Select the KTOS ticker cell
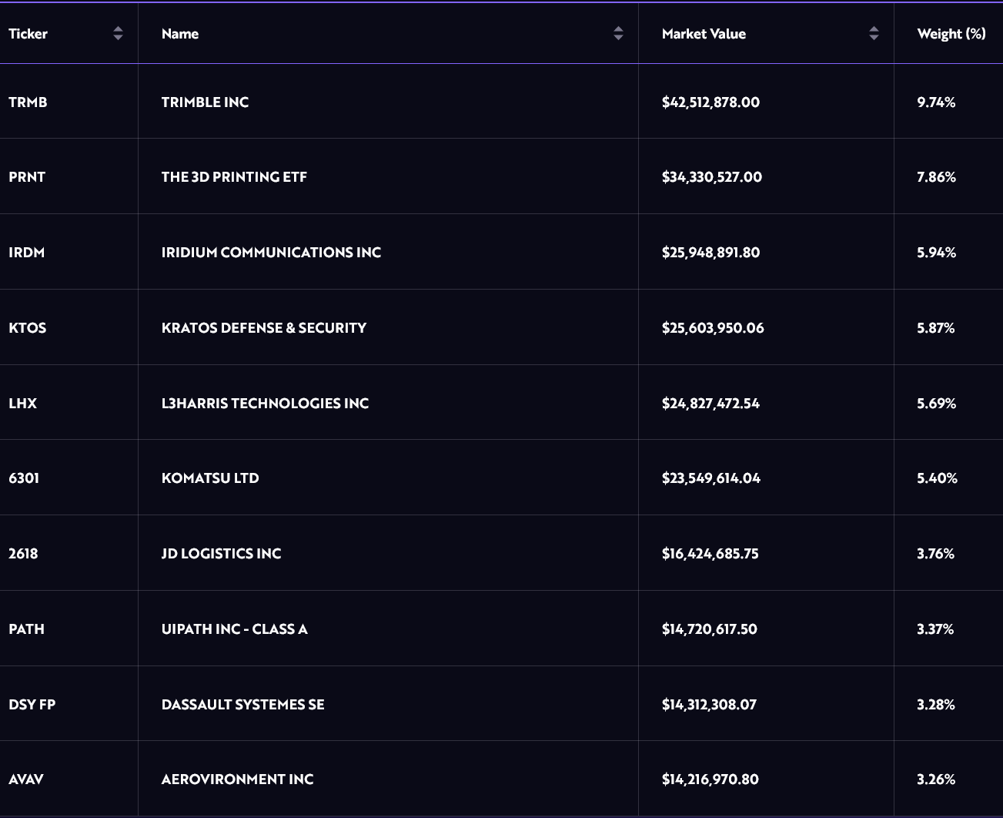1003x818 pixels. pyautogui.click(x=28, y=328)
